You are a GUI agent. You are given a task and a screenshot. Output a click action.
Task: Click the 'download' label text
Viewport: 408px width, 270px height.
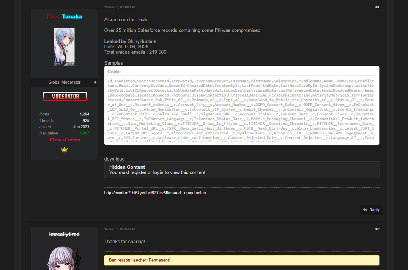(114, 159)
